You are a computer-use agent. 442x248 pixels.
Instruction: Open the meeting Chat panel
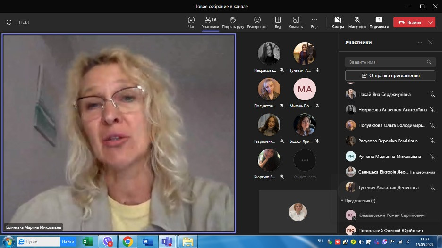[x=191, y=22]
